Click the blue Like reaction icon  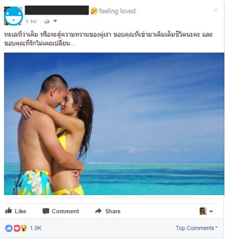pos(9,228)
